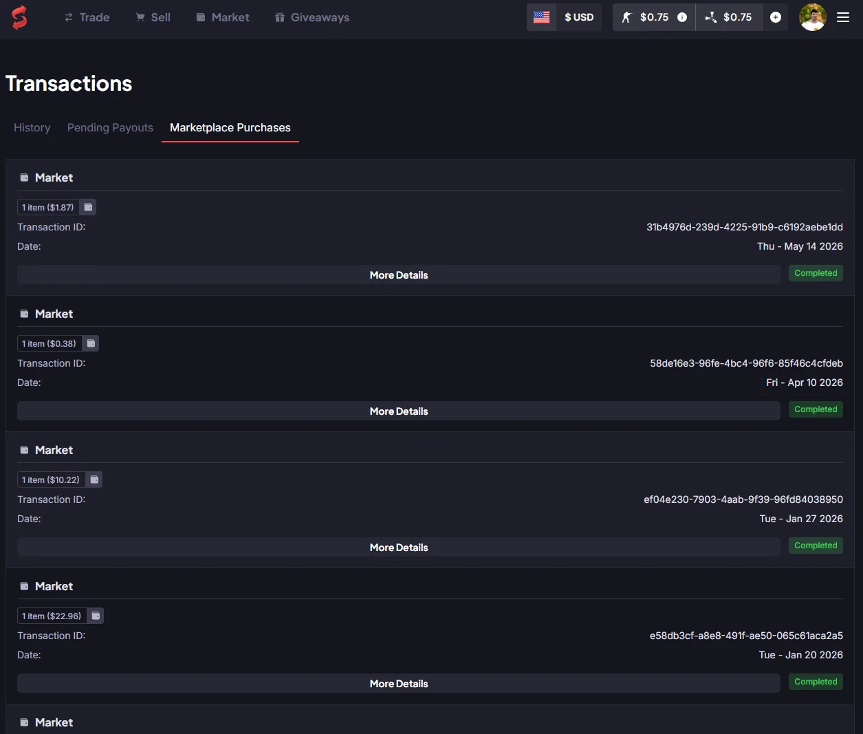Screen dimensions: 863x734
Task: Switch to the Pending Payouts tab
Action: click(x=110, y=128)
